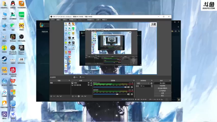Viewport: 217px width, 122px height.
Task: Open the League client settings gear
Action: [x=175, y=22]
